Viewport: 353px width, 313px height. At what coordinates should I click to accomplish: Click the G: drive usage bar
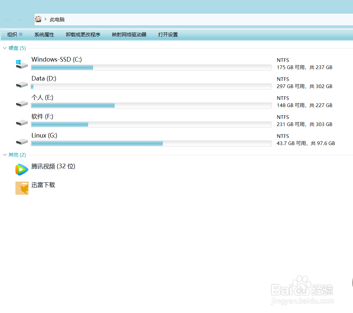pos(151,143)
